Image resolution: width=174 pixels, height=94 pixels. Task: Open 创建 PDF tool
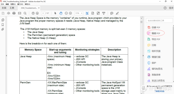point(154,27)
